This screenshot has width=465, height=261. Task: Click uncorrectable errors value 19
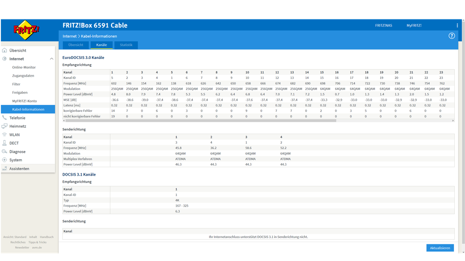tap(113, 116)
